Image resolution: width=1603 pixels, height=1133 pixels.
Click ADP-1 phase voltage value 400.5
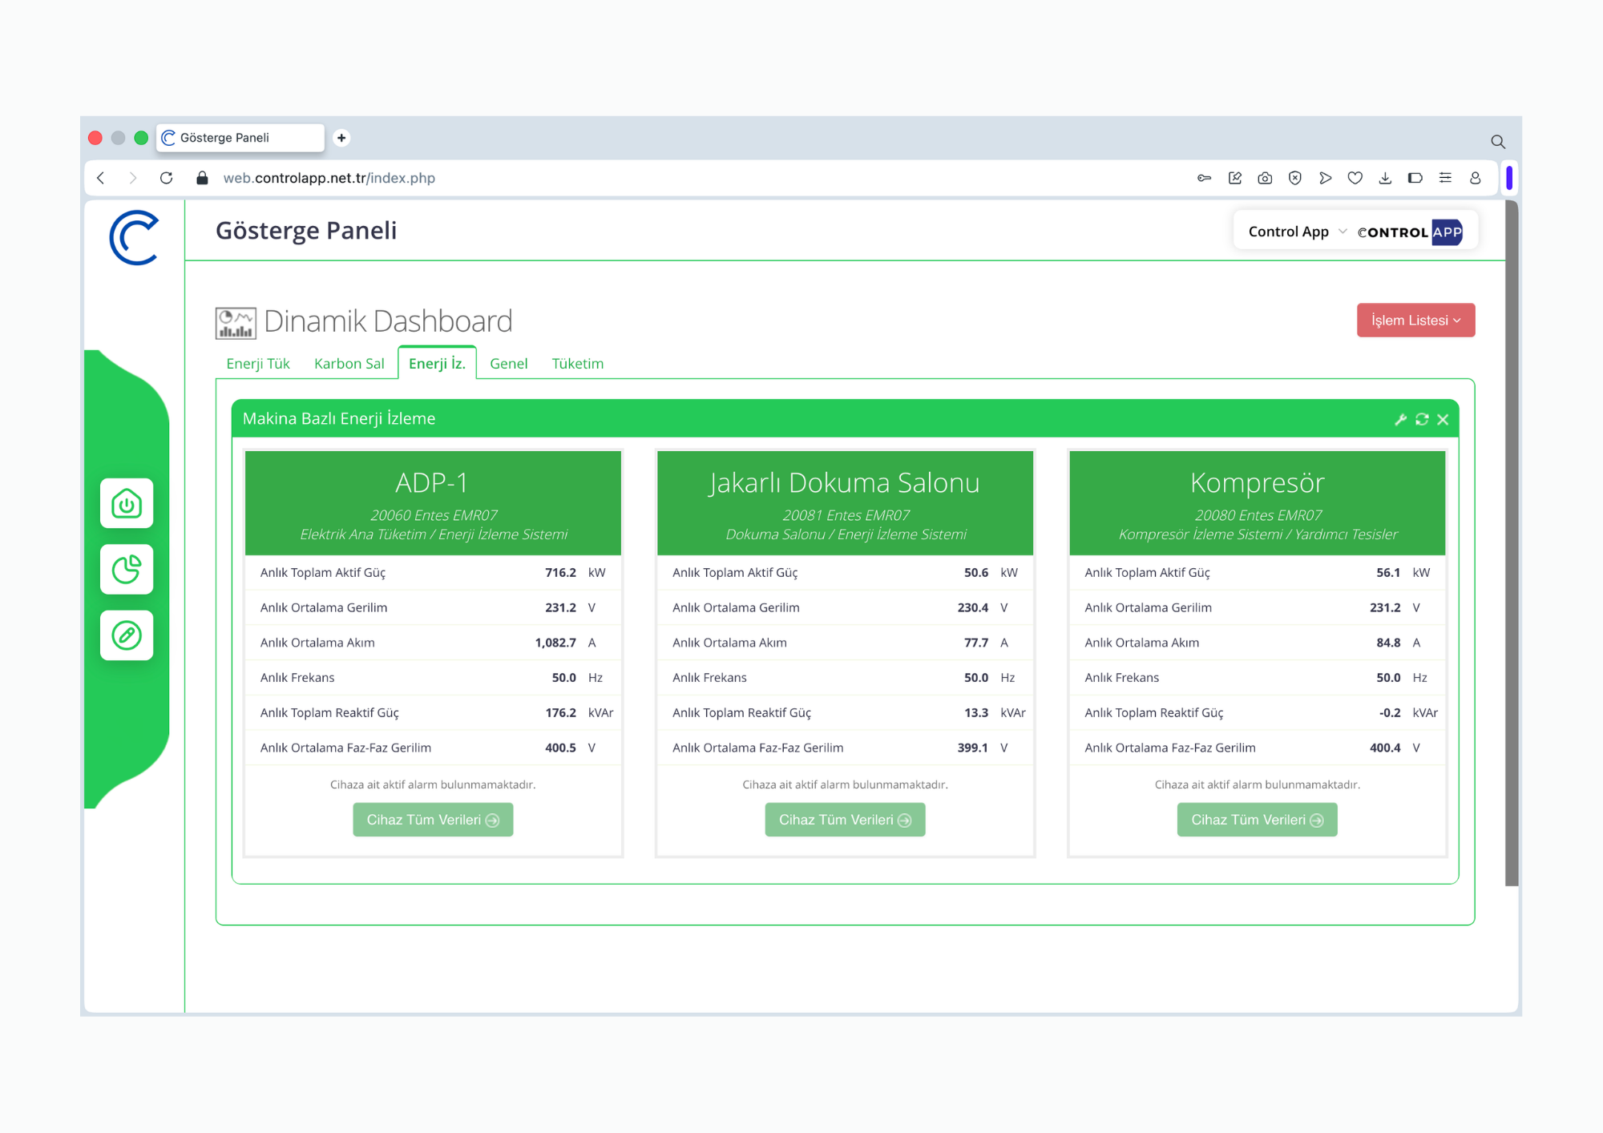coord(560,748)
